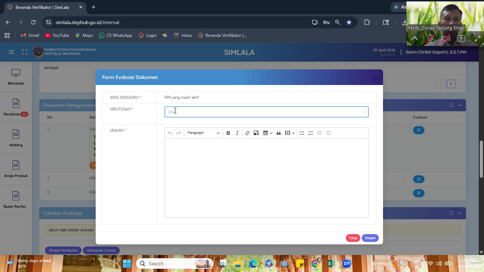Toggle italic formatting in editor toolbar
The image size is (484, 272).
(237, 133)
